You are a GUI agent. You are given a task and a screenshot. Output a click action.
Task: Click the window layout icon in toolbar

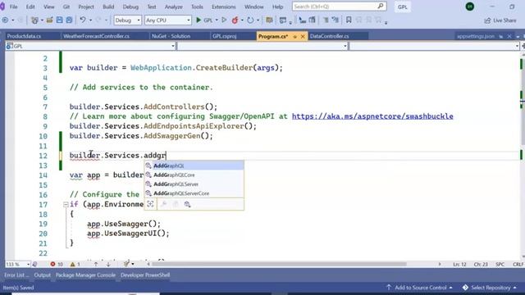[x=283, y=20]
